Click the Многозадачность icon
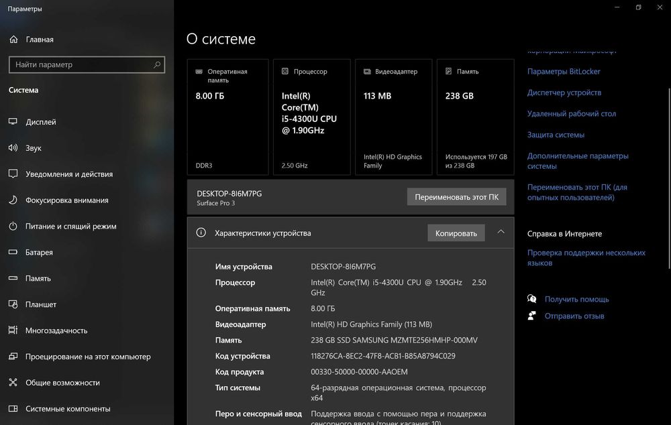The width and height of the screenshot is (671, 425). (13, 330)
